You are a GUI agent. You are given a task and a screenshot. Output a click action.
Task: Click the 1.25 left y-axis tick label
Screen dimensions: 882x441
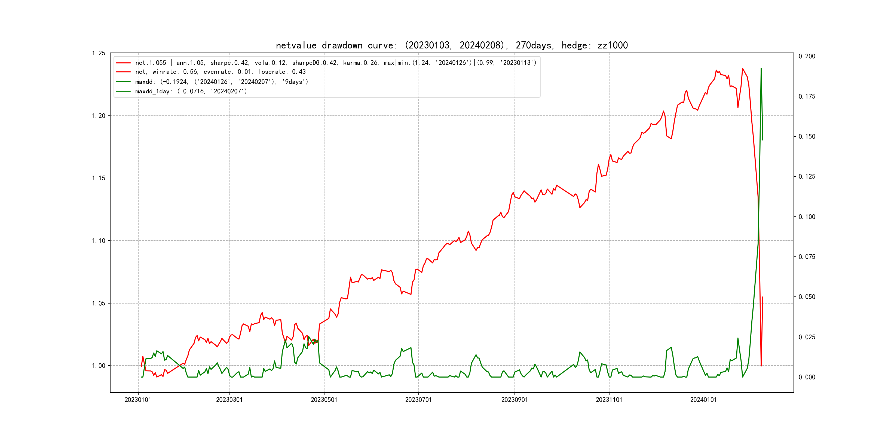(99, 53)
